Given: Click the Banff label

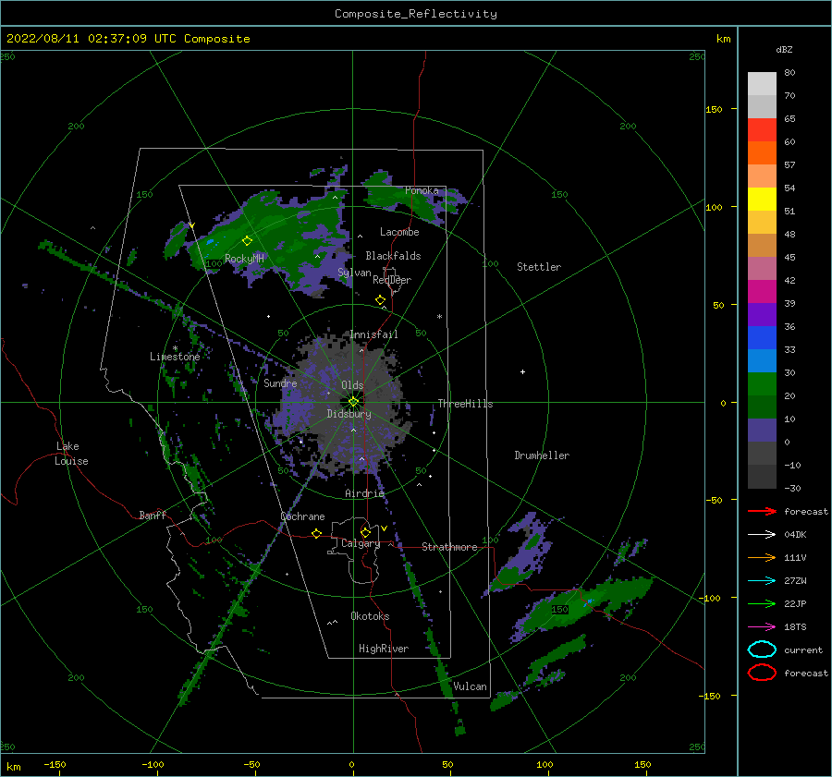Looking at the screenshot, I should pyautogui.click(x=153, y=515).
